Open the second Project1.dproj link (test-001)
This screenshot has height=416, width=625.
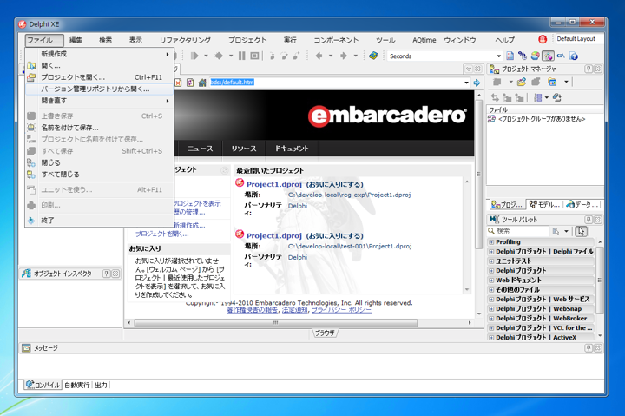click(x=274, y=235)
